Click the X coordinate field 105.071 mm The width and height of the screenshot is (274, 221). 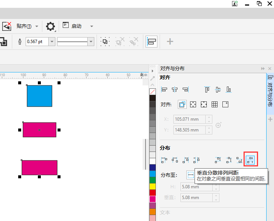point(189,119)
